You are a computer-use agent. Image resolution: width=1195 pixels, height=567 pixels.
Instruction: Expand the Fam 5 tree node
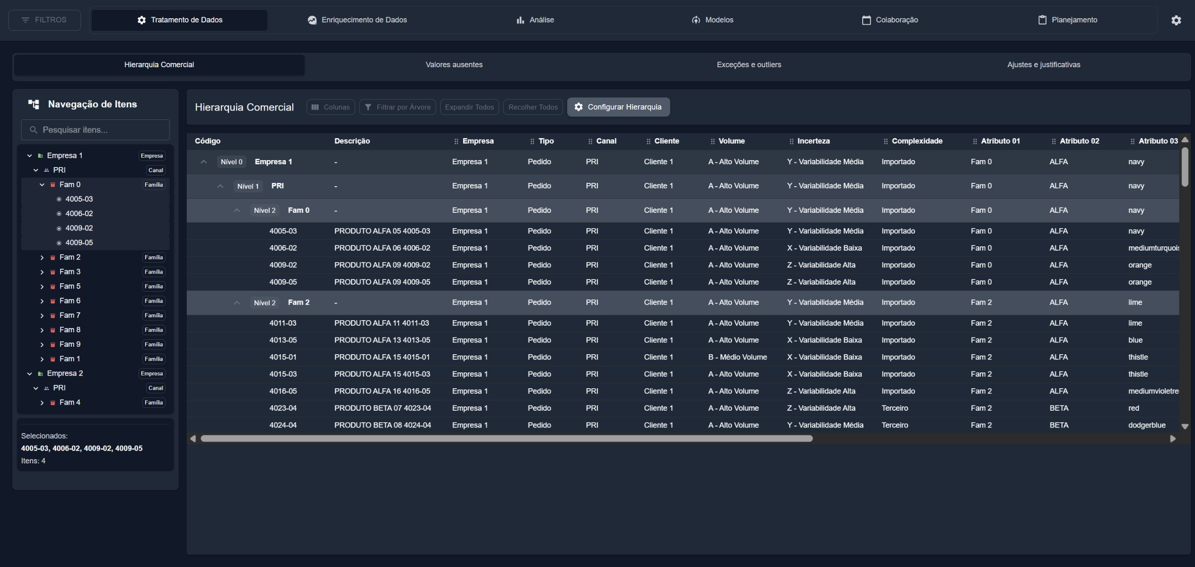(x=42, y=287)
